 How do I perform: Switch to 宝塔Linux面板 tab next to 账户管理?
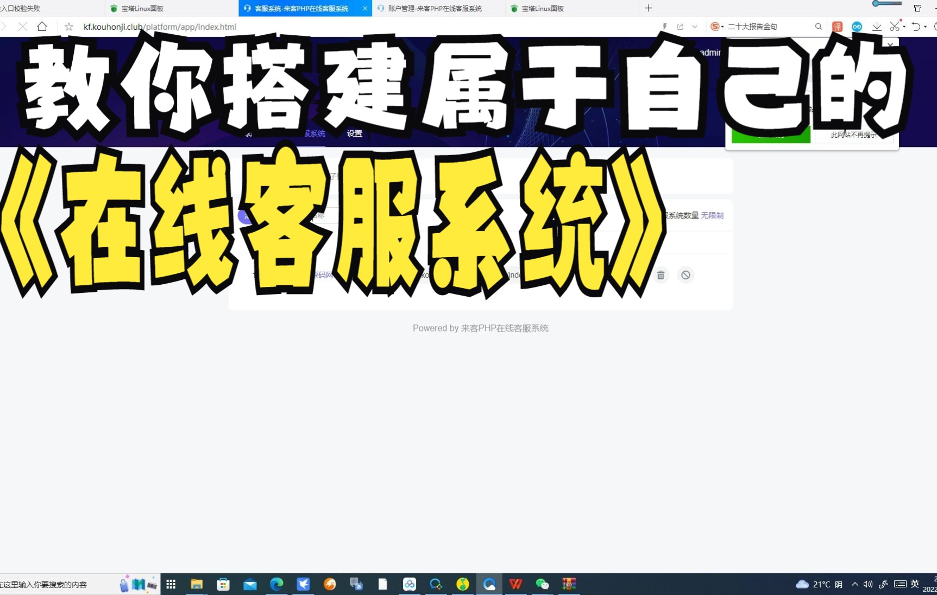572,8
